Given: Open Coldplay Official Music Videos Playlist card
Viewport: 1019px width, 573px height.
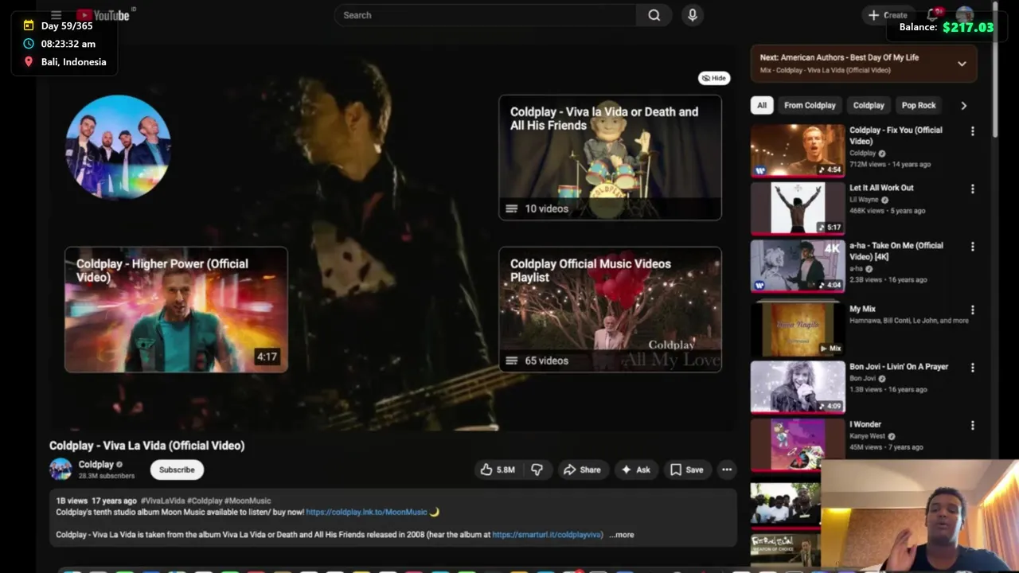Looking at the screenshot, I should pos(610,310).
